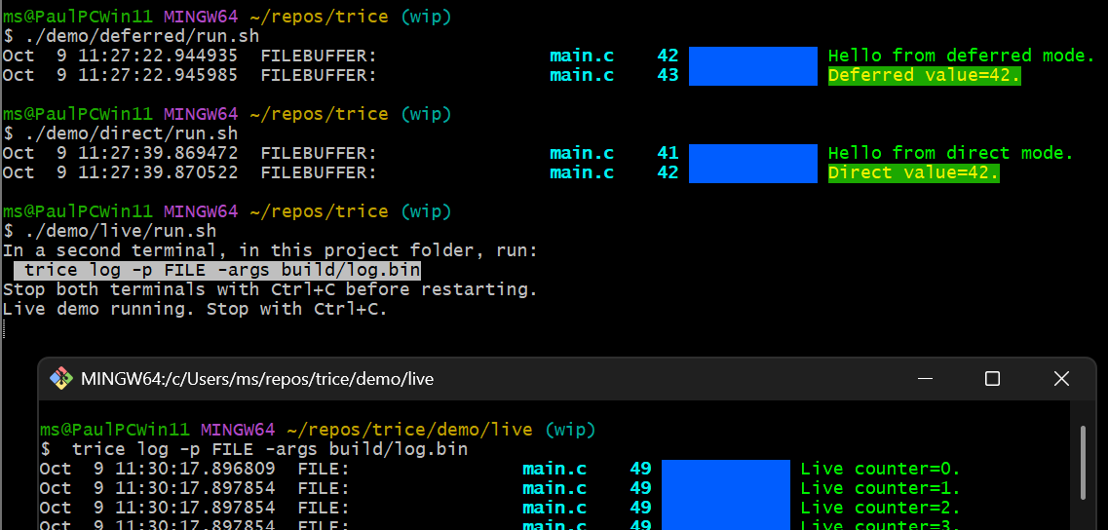The width and height of the screenshot is (1108, 530).
Task: Click the line number 43 next to main.c
Action: pos(668,75)
